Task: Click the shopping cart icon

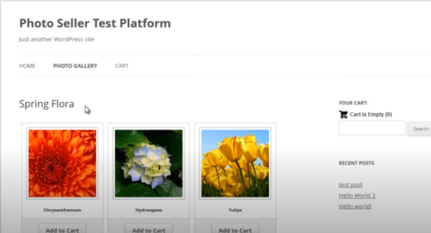Action: click(x=343, y=115)
